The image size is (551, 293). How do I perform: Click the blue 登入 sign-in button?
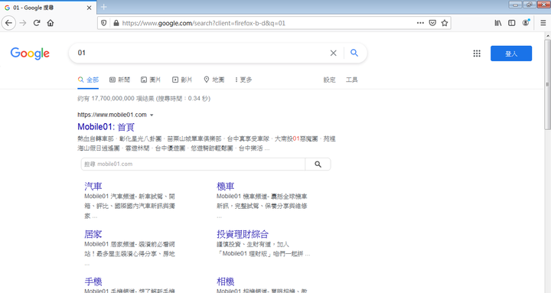pos(511,54)
